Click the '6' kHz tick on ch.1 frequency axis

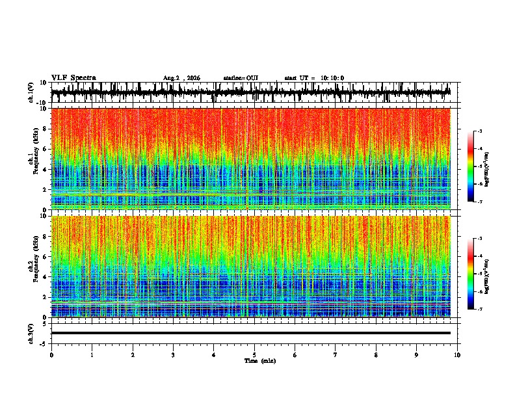click(x=46, y=149)
